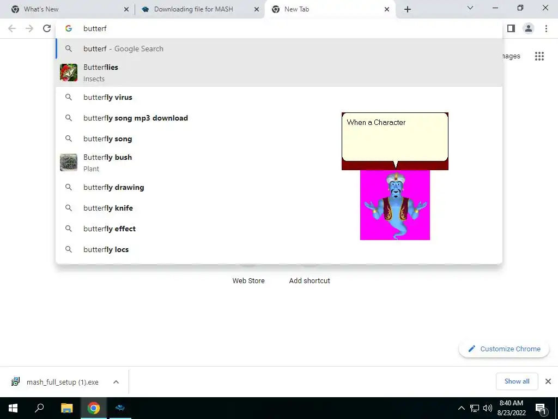This screenshot has width=558, height=419.
Task: Open the Chrome profile avatar icon
Action: tap(529, 28)
